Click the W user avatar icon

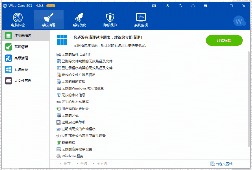point(239,21)
